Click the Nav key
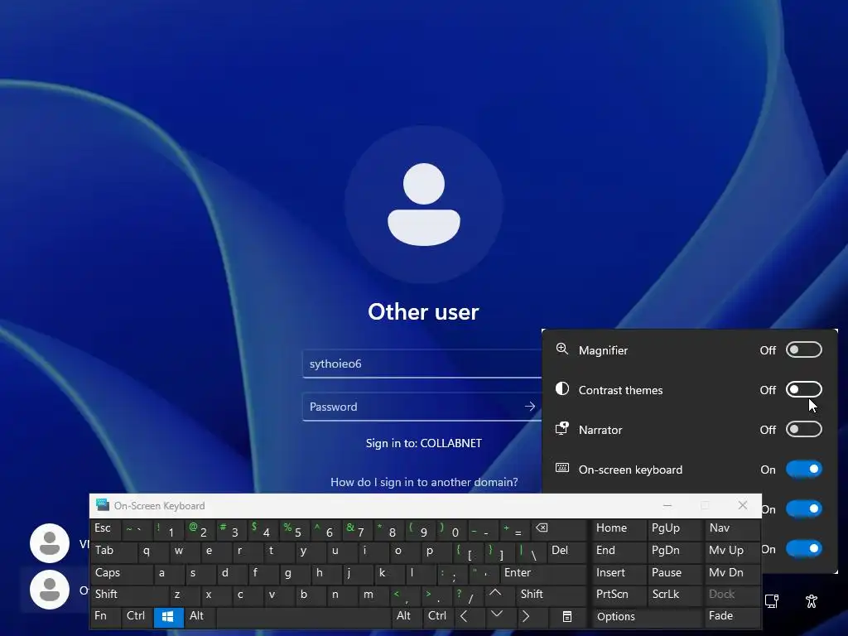The width and height of the screenshot is (848, 636). tap(732, 529)
